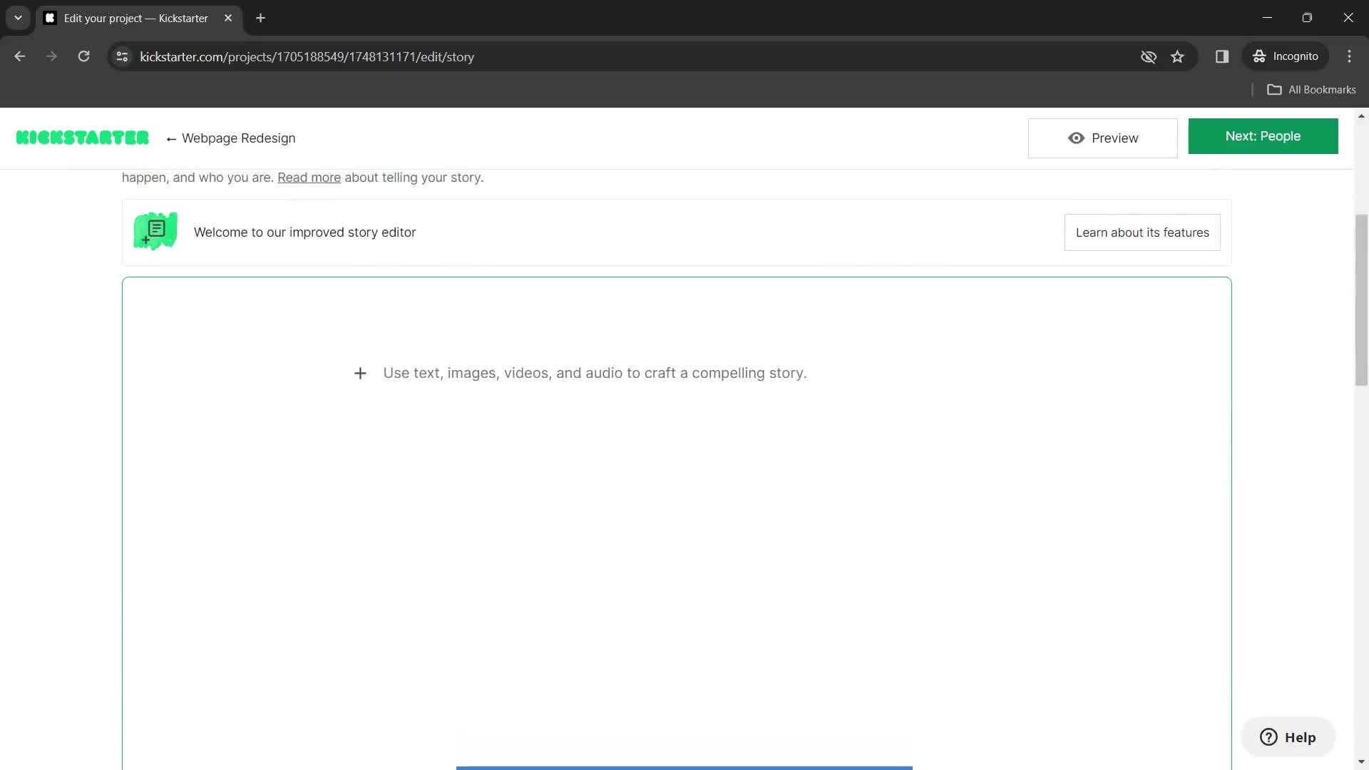Image resolution: width=1369 pixels, height=770 pixels.
Task: Select Preview tab
Action: [1106, 138]
